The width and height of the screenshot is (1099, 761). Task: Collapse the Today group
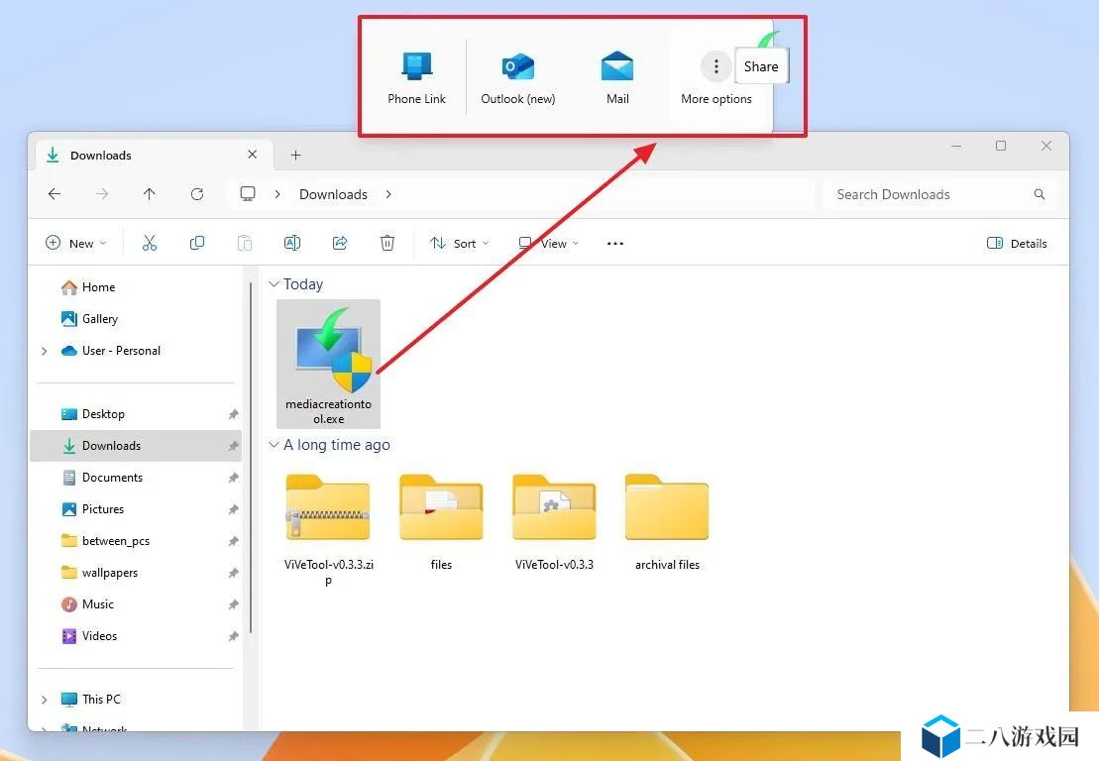275,283
